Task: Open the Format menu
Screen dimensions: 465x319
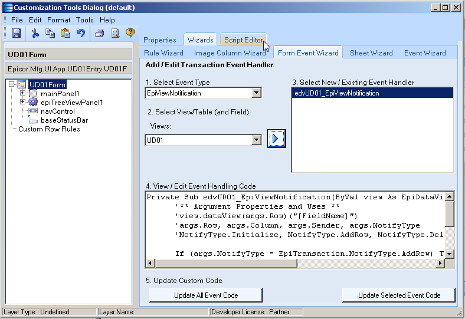Action: coord(59,20)
